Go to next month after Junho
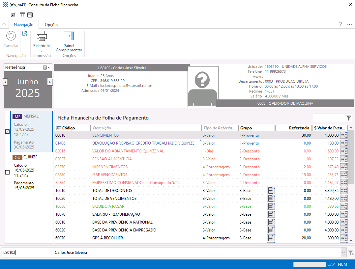 [50, 82]
